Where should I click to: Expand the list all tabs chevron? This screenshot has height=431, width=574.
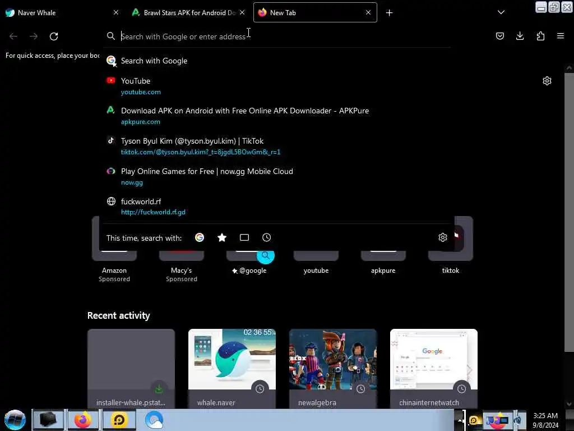(x=501, y=12)
